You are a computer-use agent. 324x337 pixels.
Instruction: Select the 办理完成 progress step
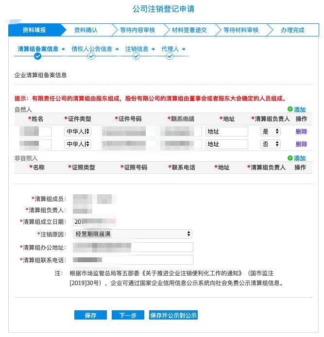coord(292,30)
